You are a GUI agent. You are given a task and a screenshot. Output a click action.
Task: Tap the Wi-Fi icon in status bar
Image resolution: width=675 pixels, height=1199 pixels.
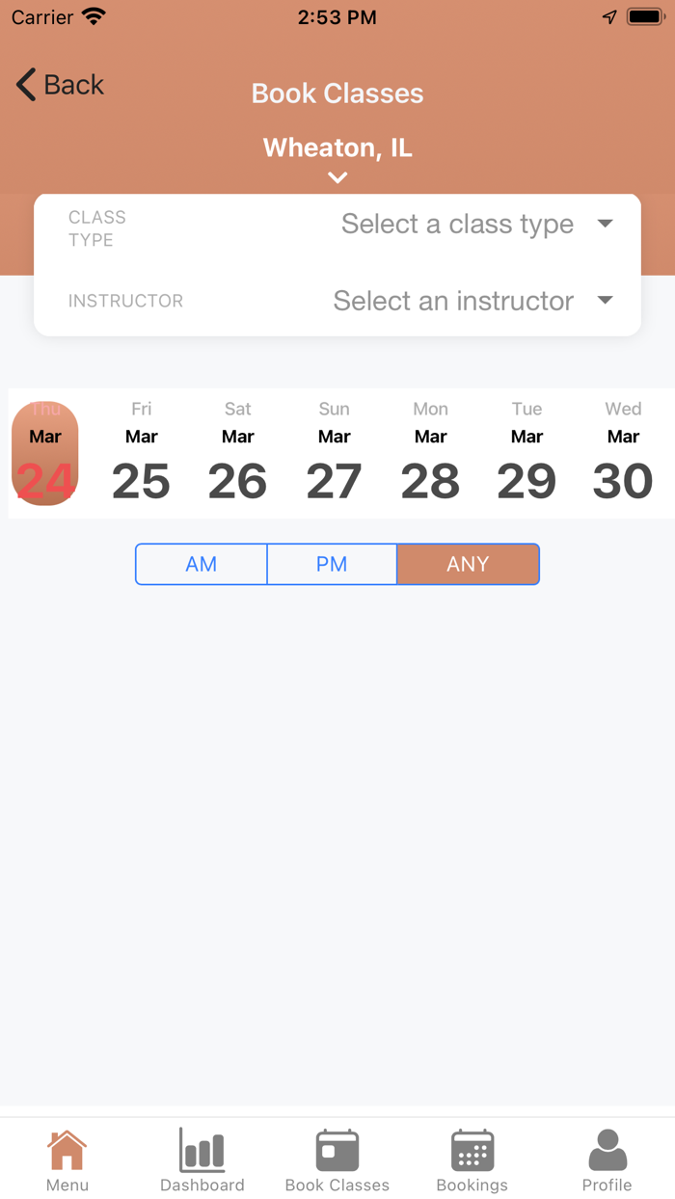(x=94, y=15)
